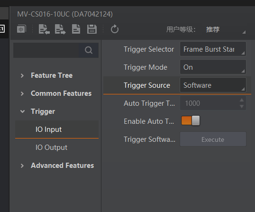The height and width of the screenshot is (212, 255).
Task: Open the Trigger Source dropdown
Action: click(x=213, y=85)
